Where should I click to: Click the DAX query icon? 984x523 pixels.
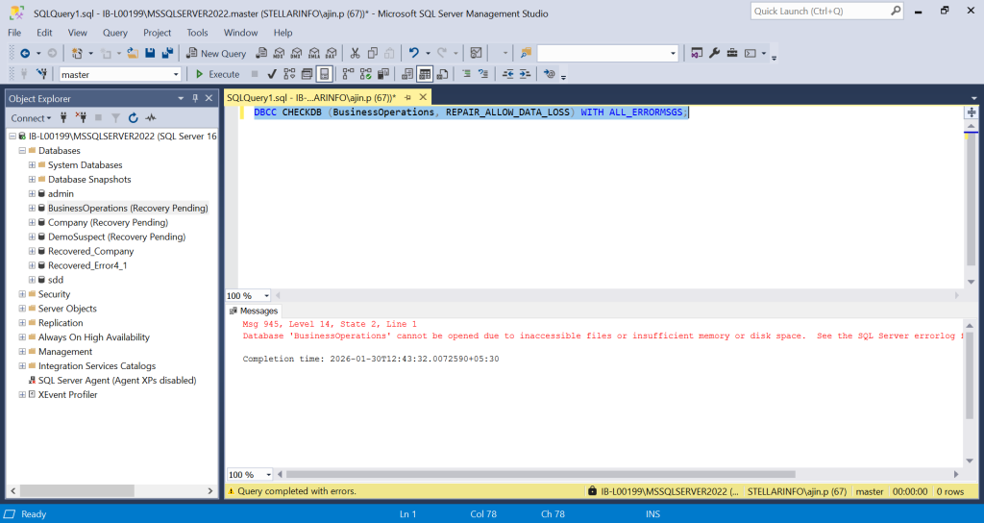[332, 54]
